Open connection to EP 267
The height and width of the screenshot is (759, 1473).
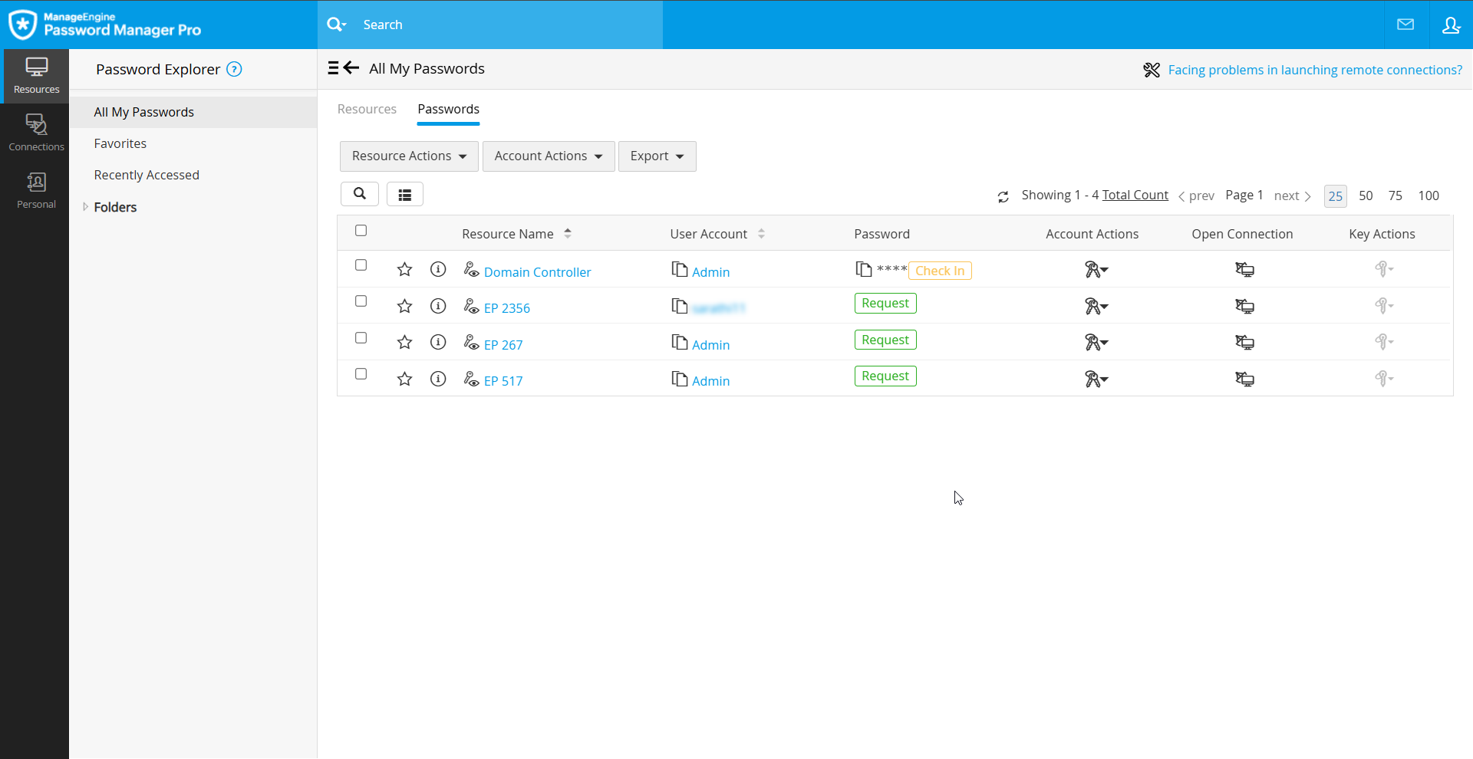(1244, 342)
